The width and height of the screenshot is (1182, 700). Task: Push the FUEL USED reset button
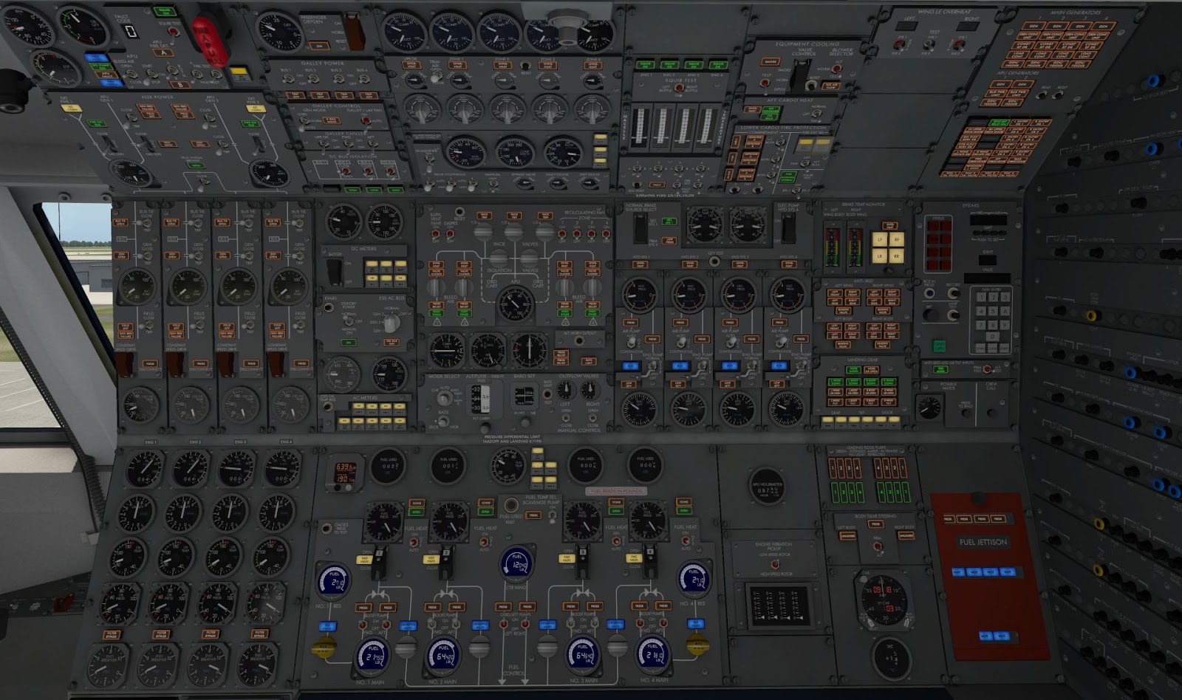click(510, 504)
